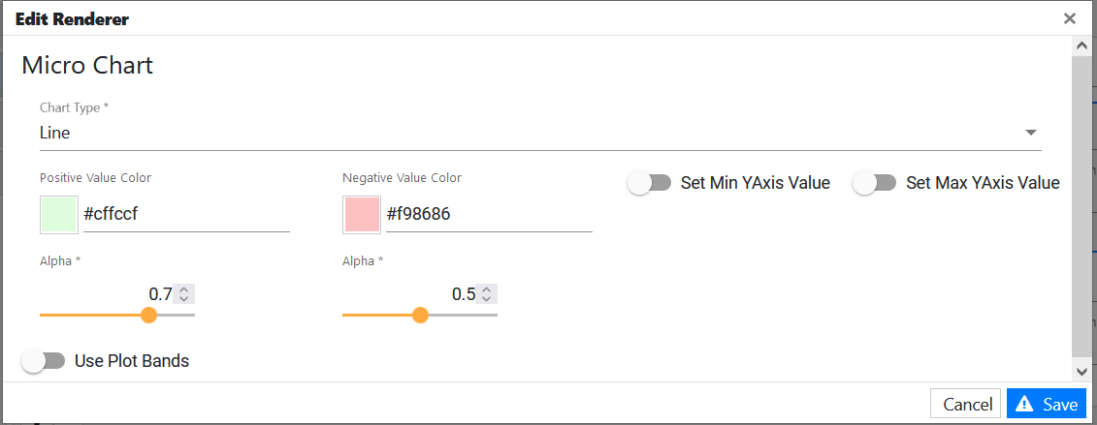Click the negative value pink color swatch
The height and width of the screenshot is (425, 1097).
coord(362,215)
